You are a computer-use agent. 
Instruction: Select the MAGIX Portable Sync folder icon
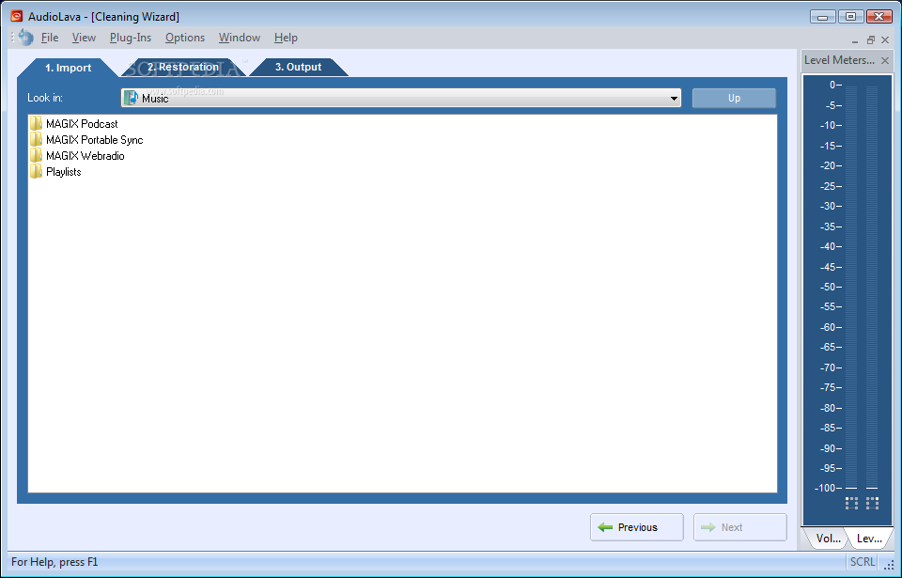36,140
